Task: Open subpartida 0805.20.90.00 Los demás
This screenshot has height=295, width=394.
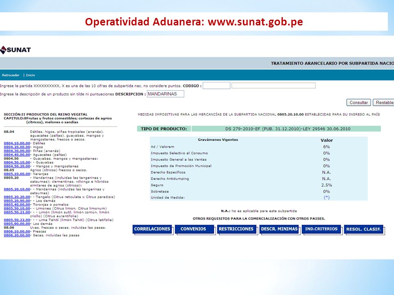Action: [x=17, y=201]
